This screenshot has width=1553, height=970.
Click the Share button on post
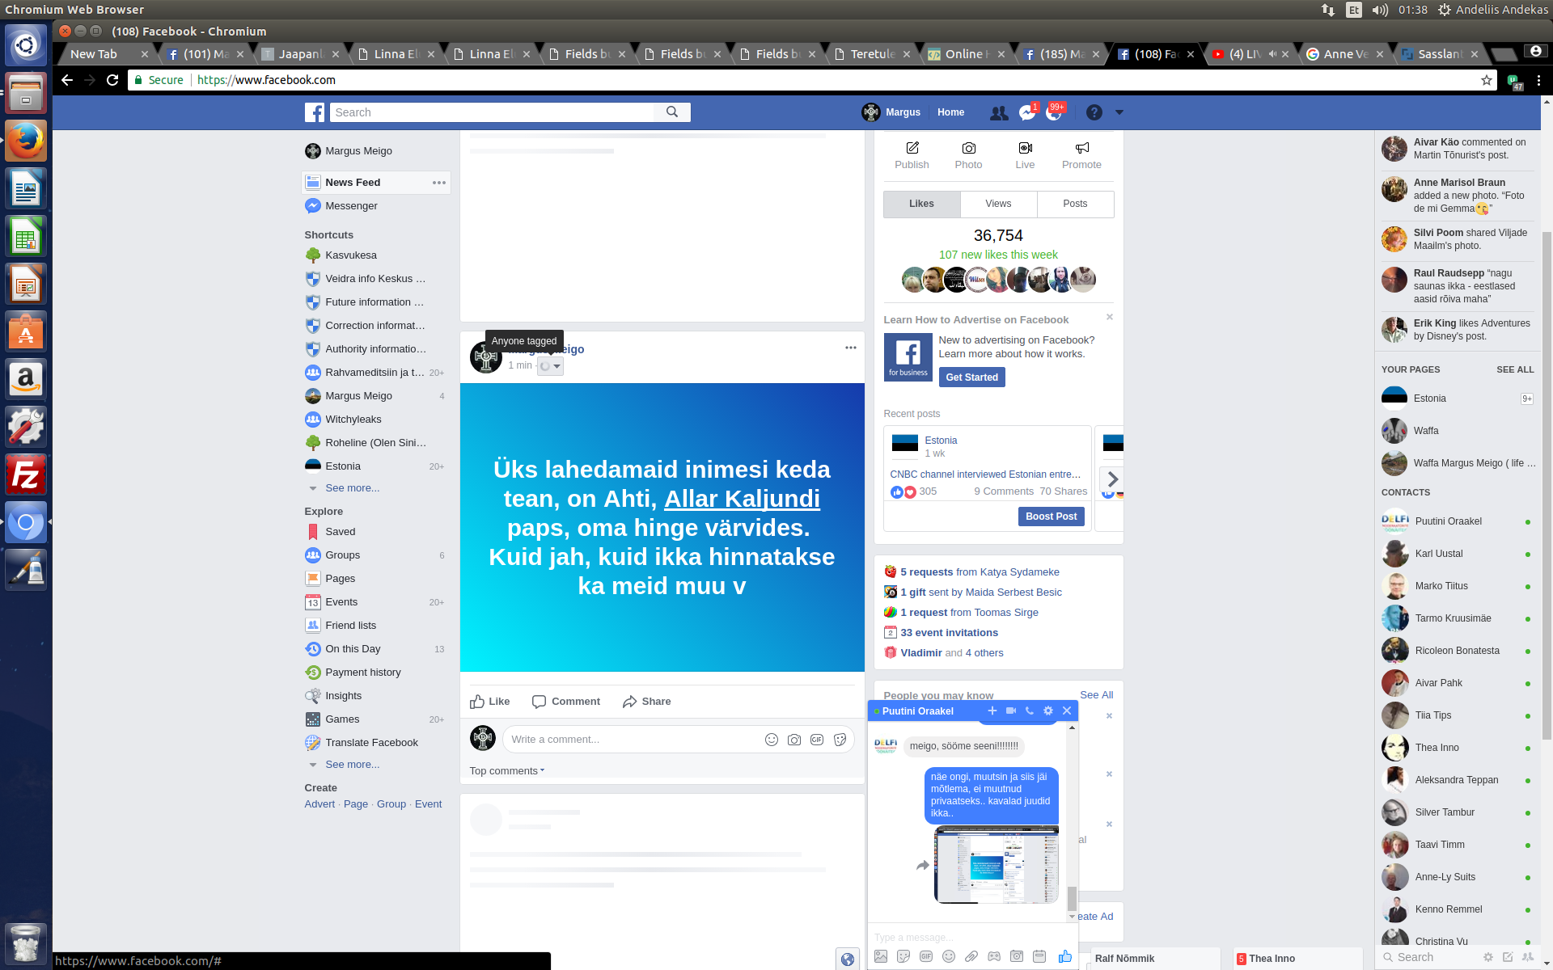pos(647,702)
